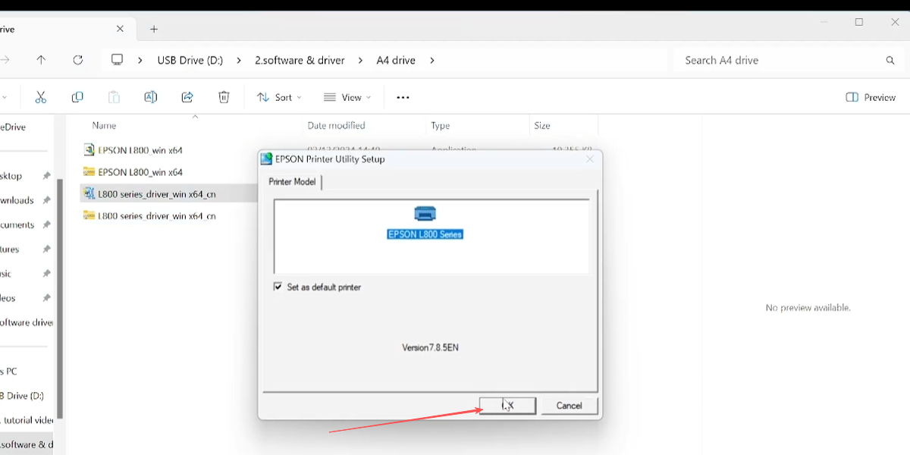Expand the chevron after A4 drive

pyautogui.click(x=432, y=60)
